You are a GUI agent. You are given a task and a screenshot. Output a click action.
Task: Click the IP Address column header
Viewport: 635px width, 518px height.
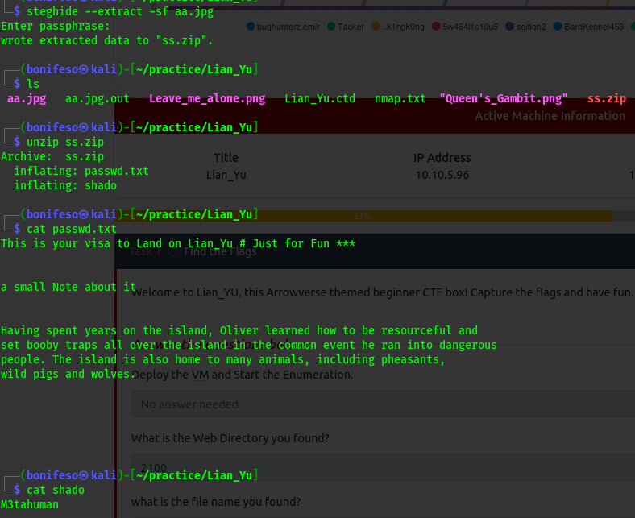pos(442,158)
